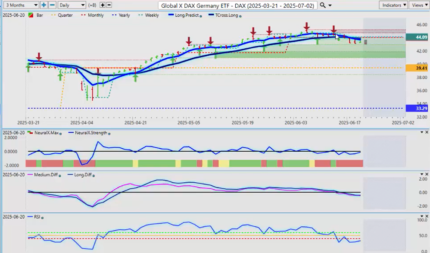The image size is (430, 253).
Task: Click the orange 39.41 quarter price label
Action: pyautogui.click(x=417, y=68)
